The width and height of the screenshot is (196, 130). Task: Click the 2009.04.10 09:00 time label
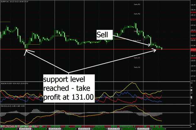(84, 129)
